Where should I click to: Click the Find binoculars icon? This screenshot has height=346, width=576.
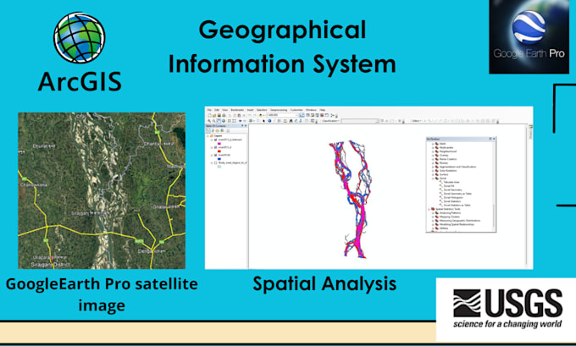[291, 121]
